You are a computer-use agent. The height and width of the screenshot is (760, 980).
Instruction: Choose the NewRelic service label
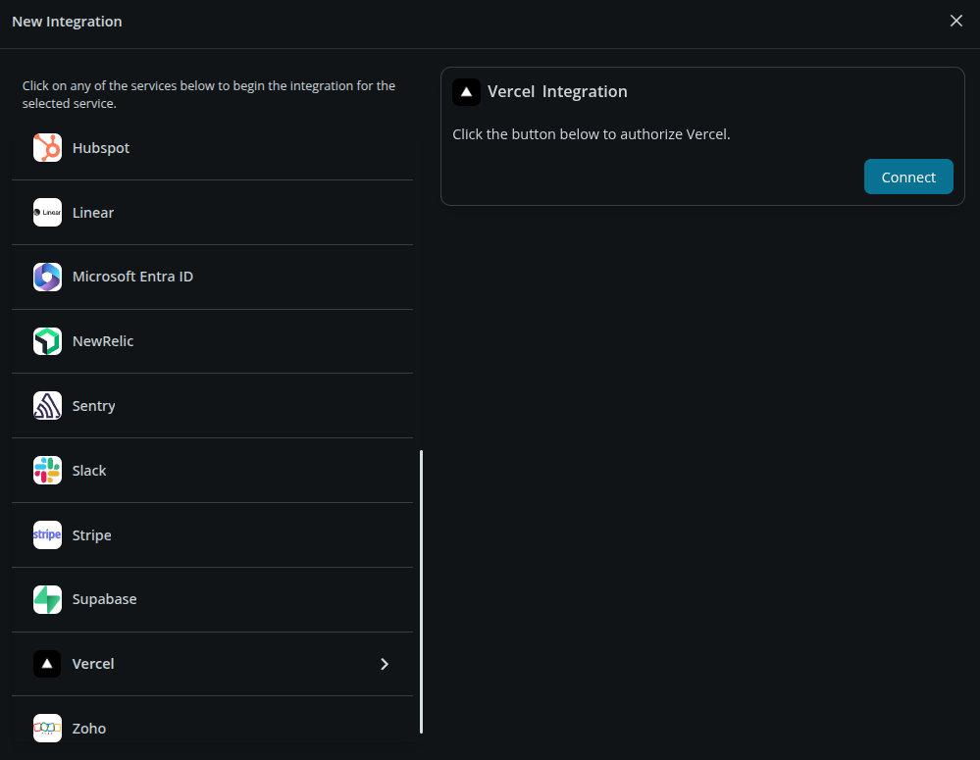pos(103,341)
